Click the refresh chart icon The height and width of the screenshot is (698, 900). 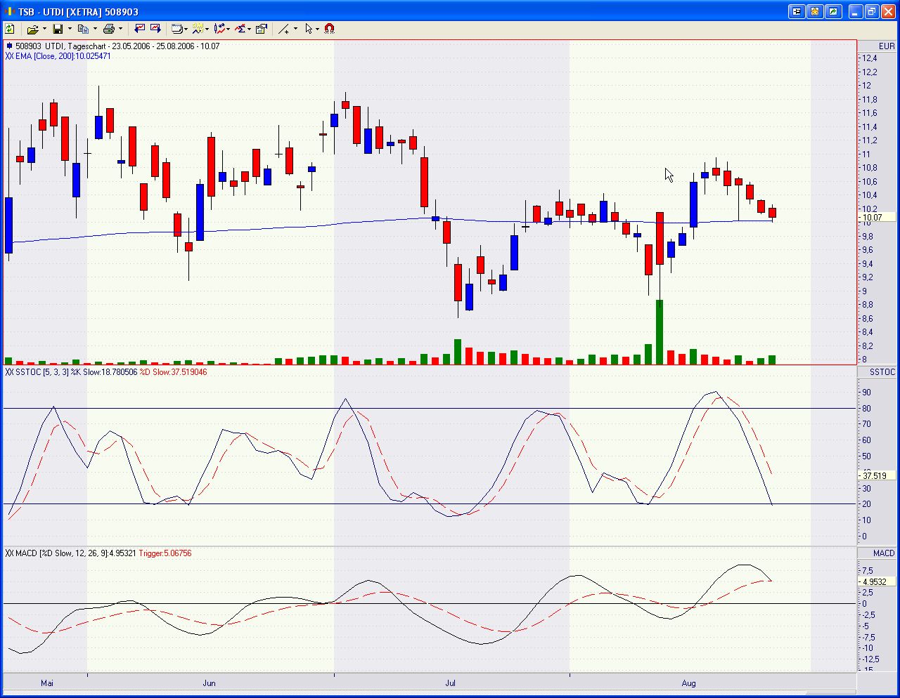(10, 29)
